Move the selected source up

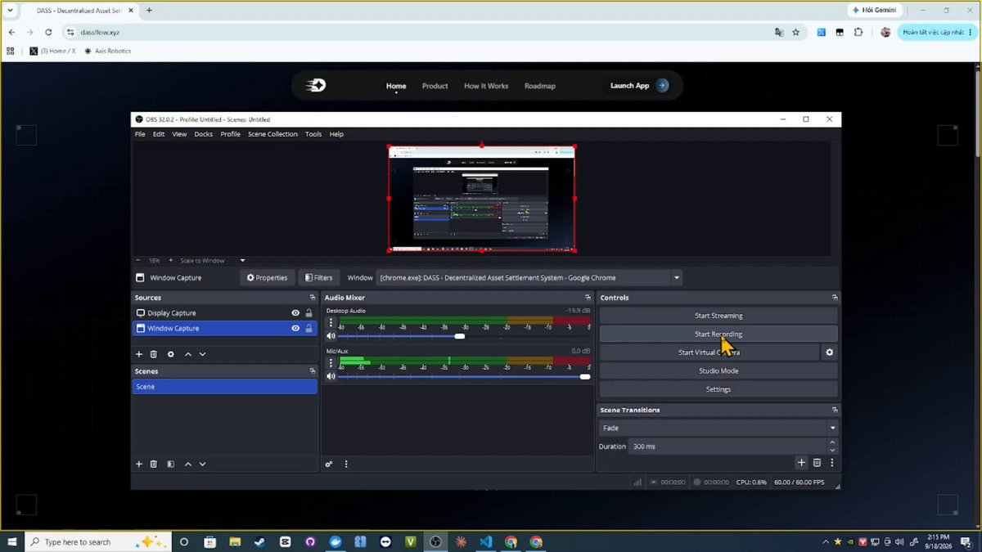click(x=188, y=354)
